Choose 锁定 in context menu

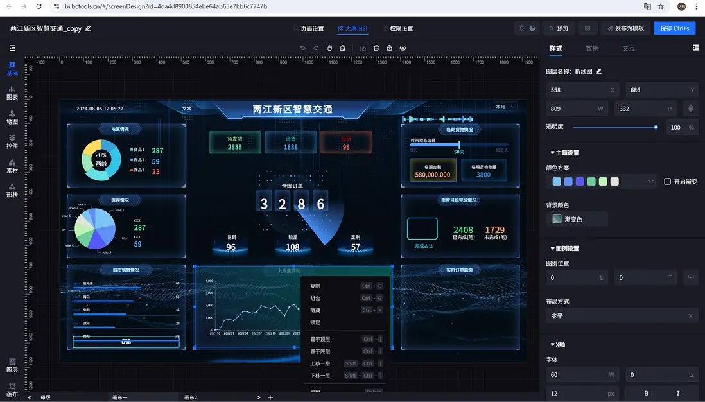(346, 322)
